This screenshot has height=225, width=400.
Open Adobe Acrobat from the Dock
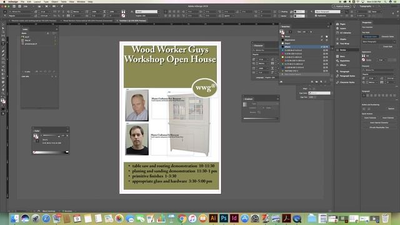point(286,219)
